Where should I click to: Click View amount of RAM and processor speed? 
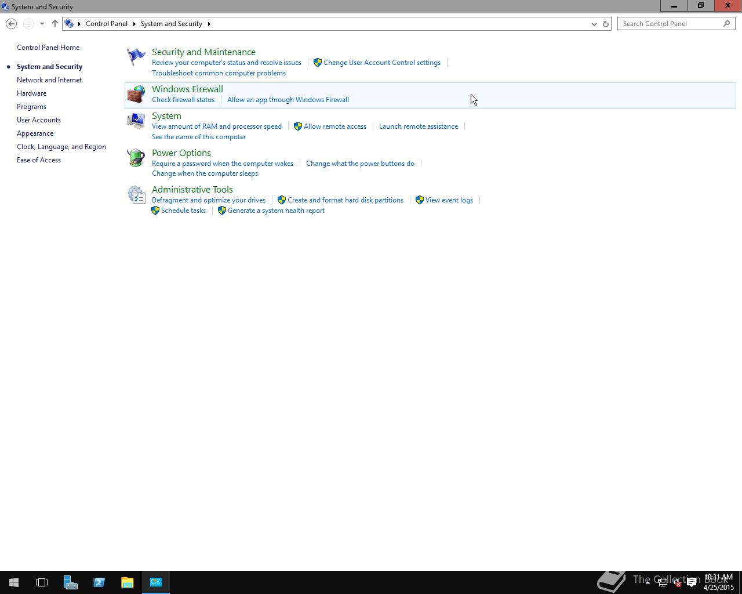click(x=217, y=126)
